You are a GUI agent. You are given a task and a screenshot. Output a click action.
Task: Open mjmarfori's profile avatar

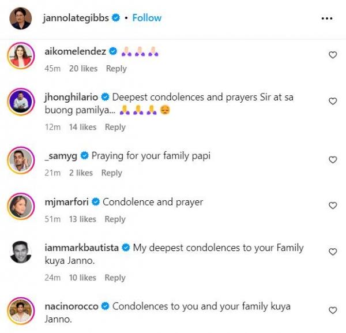pyautogui.click(x=21, y=207)
